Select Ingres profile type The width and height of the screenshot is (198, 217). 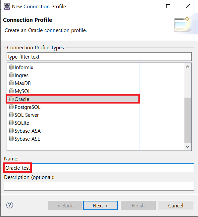(21, 75)
